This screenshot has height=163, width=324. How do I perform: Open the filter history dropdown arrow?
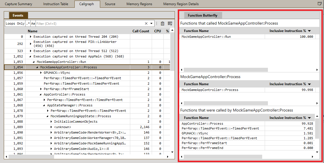tap(151, 23)
